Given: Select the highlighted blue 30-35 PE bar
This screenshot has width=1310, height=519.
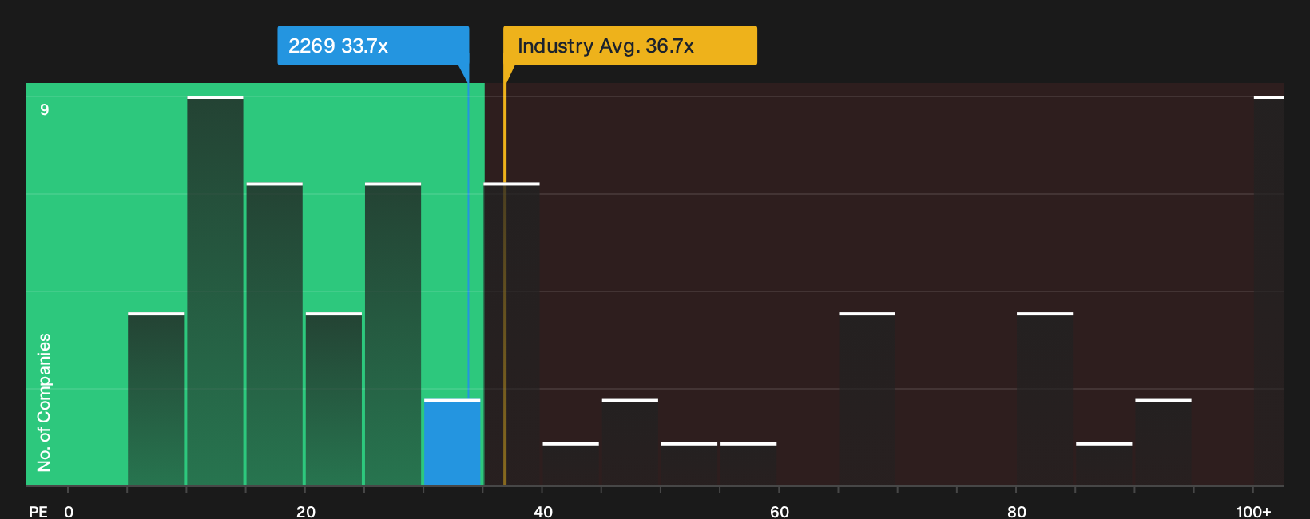Looking at the screenshot, I should pyautogui.click(x=452, y=442).
